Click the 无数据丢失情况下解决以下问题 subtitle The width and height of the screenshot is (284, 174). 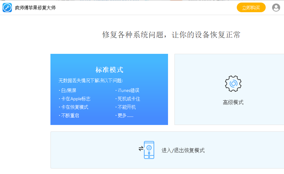[x=91, y=80]
